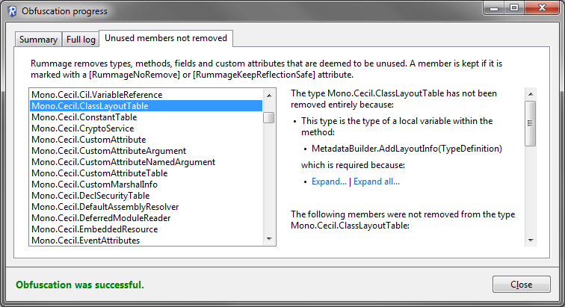Image resolution: width=565 pixels, height=307 pixels.
Task: Click the Rummage application icon in title bar
Action: pyautogui.click(x=12, y=11)
